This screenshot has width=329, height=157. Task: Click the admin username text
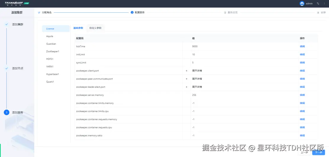[309, 4]
